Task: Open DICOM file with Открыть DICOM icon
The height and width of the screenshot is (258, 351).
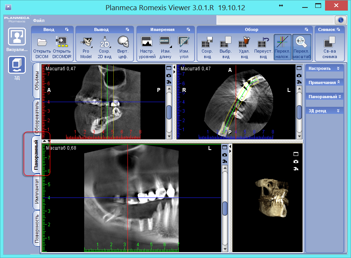Action: coord(42,47)
